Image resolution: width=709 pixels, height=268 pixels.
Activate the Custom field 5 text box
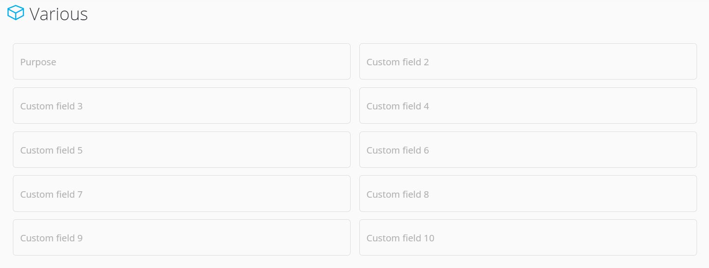pyautogui.click(x=182, y=150)
